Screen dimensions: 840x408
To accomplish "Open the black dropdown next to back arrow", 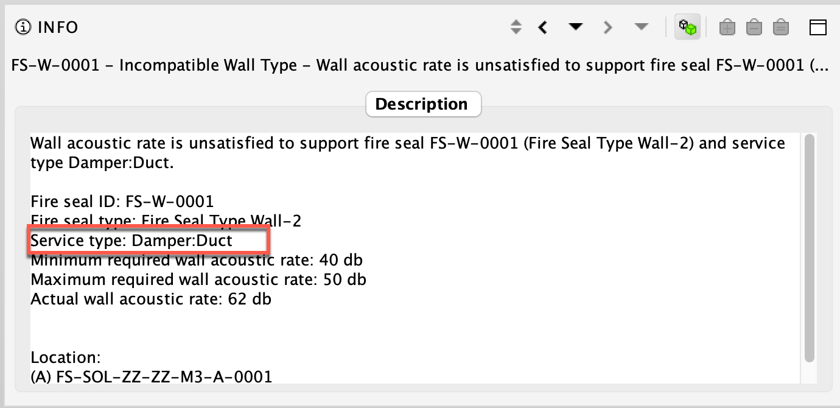I will pyautogui.click(x=575, y=27).
